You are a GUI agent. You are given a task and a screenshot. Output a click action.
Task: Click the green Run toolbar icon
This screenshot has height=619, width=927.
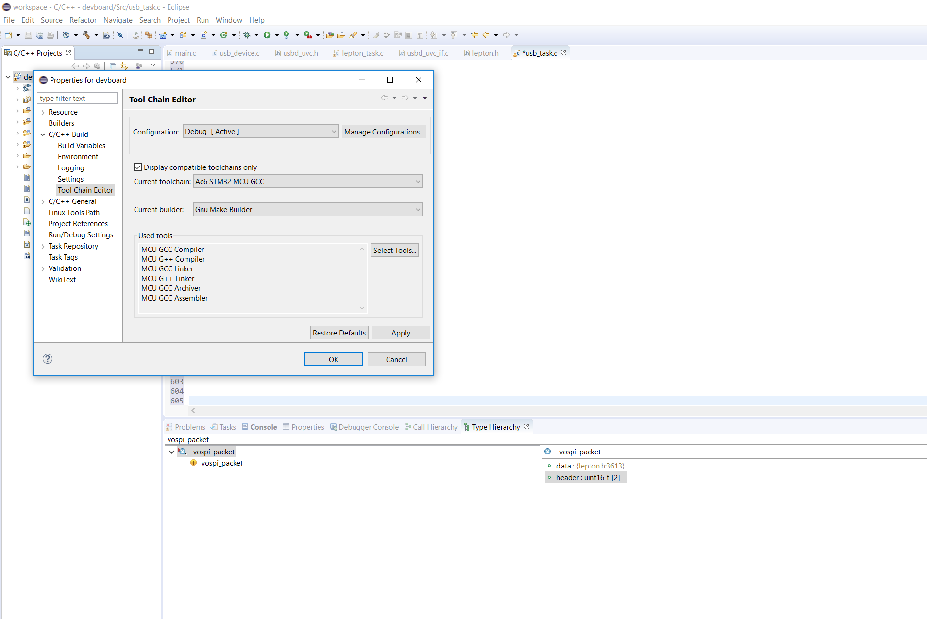[x=267, y=35]
